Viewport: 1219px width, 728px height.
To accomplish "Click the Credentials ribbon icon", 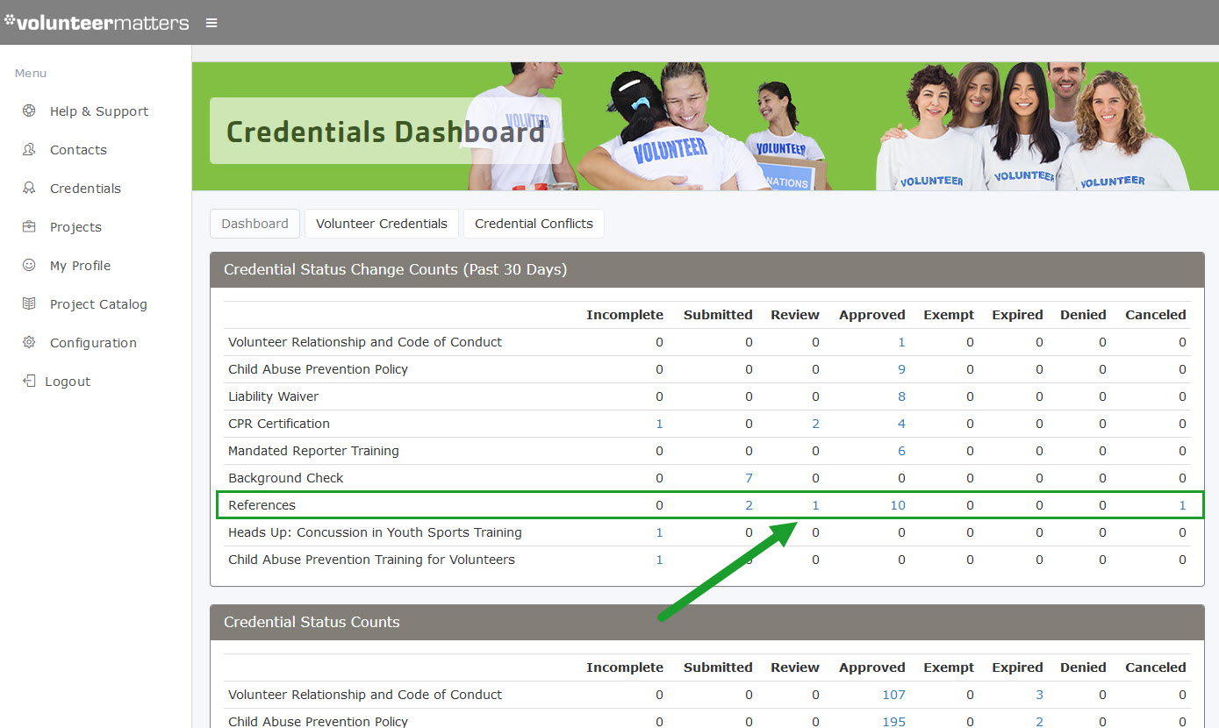I will (29, 188).
